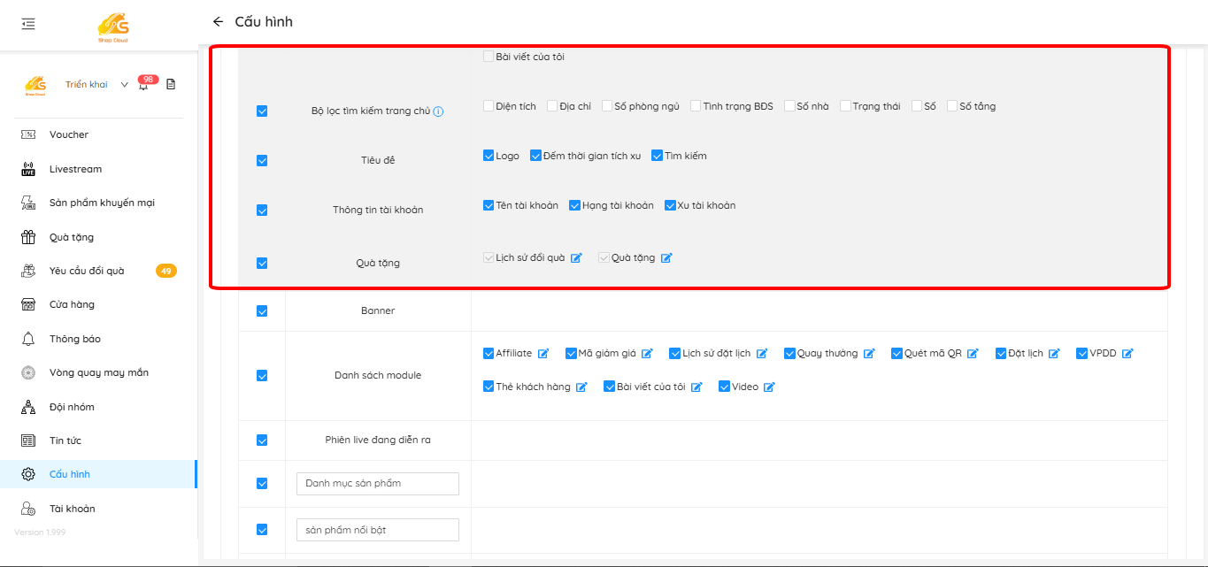This screenshot has width=1208, height=567.
Task: Click the sản phẩm nổi bật input field
Action: point(377,530)
